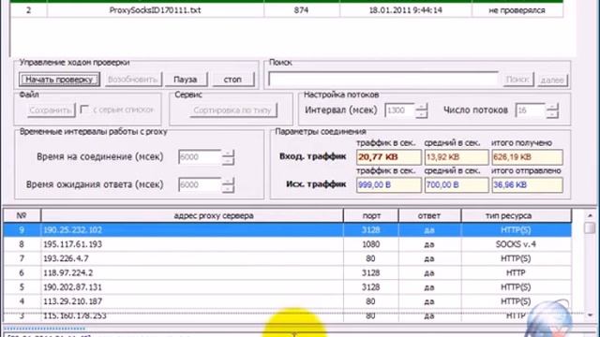Click the Поиск search button
Viewport: 600px width, 337px height.
point(517,80)
